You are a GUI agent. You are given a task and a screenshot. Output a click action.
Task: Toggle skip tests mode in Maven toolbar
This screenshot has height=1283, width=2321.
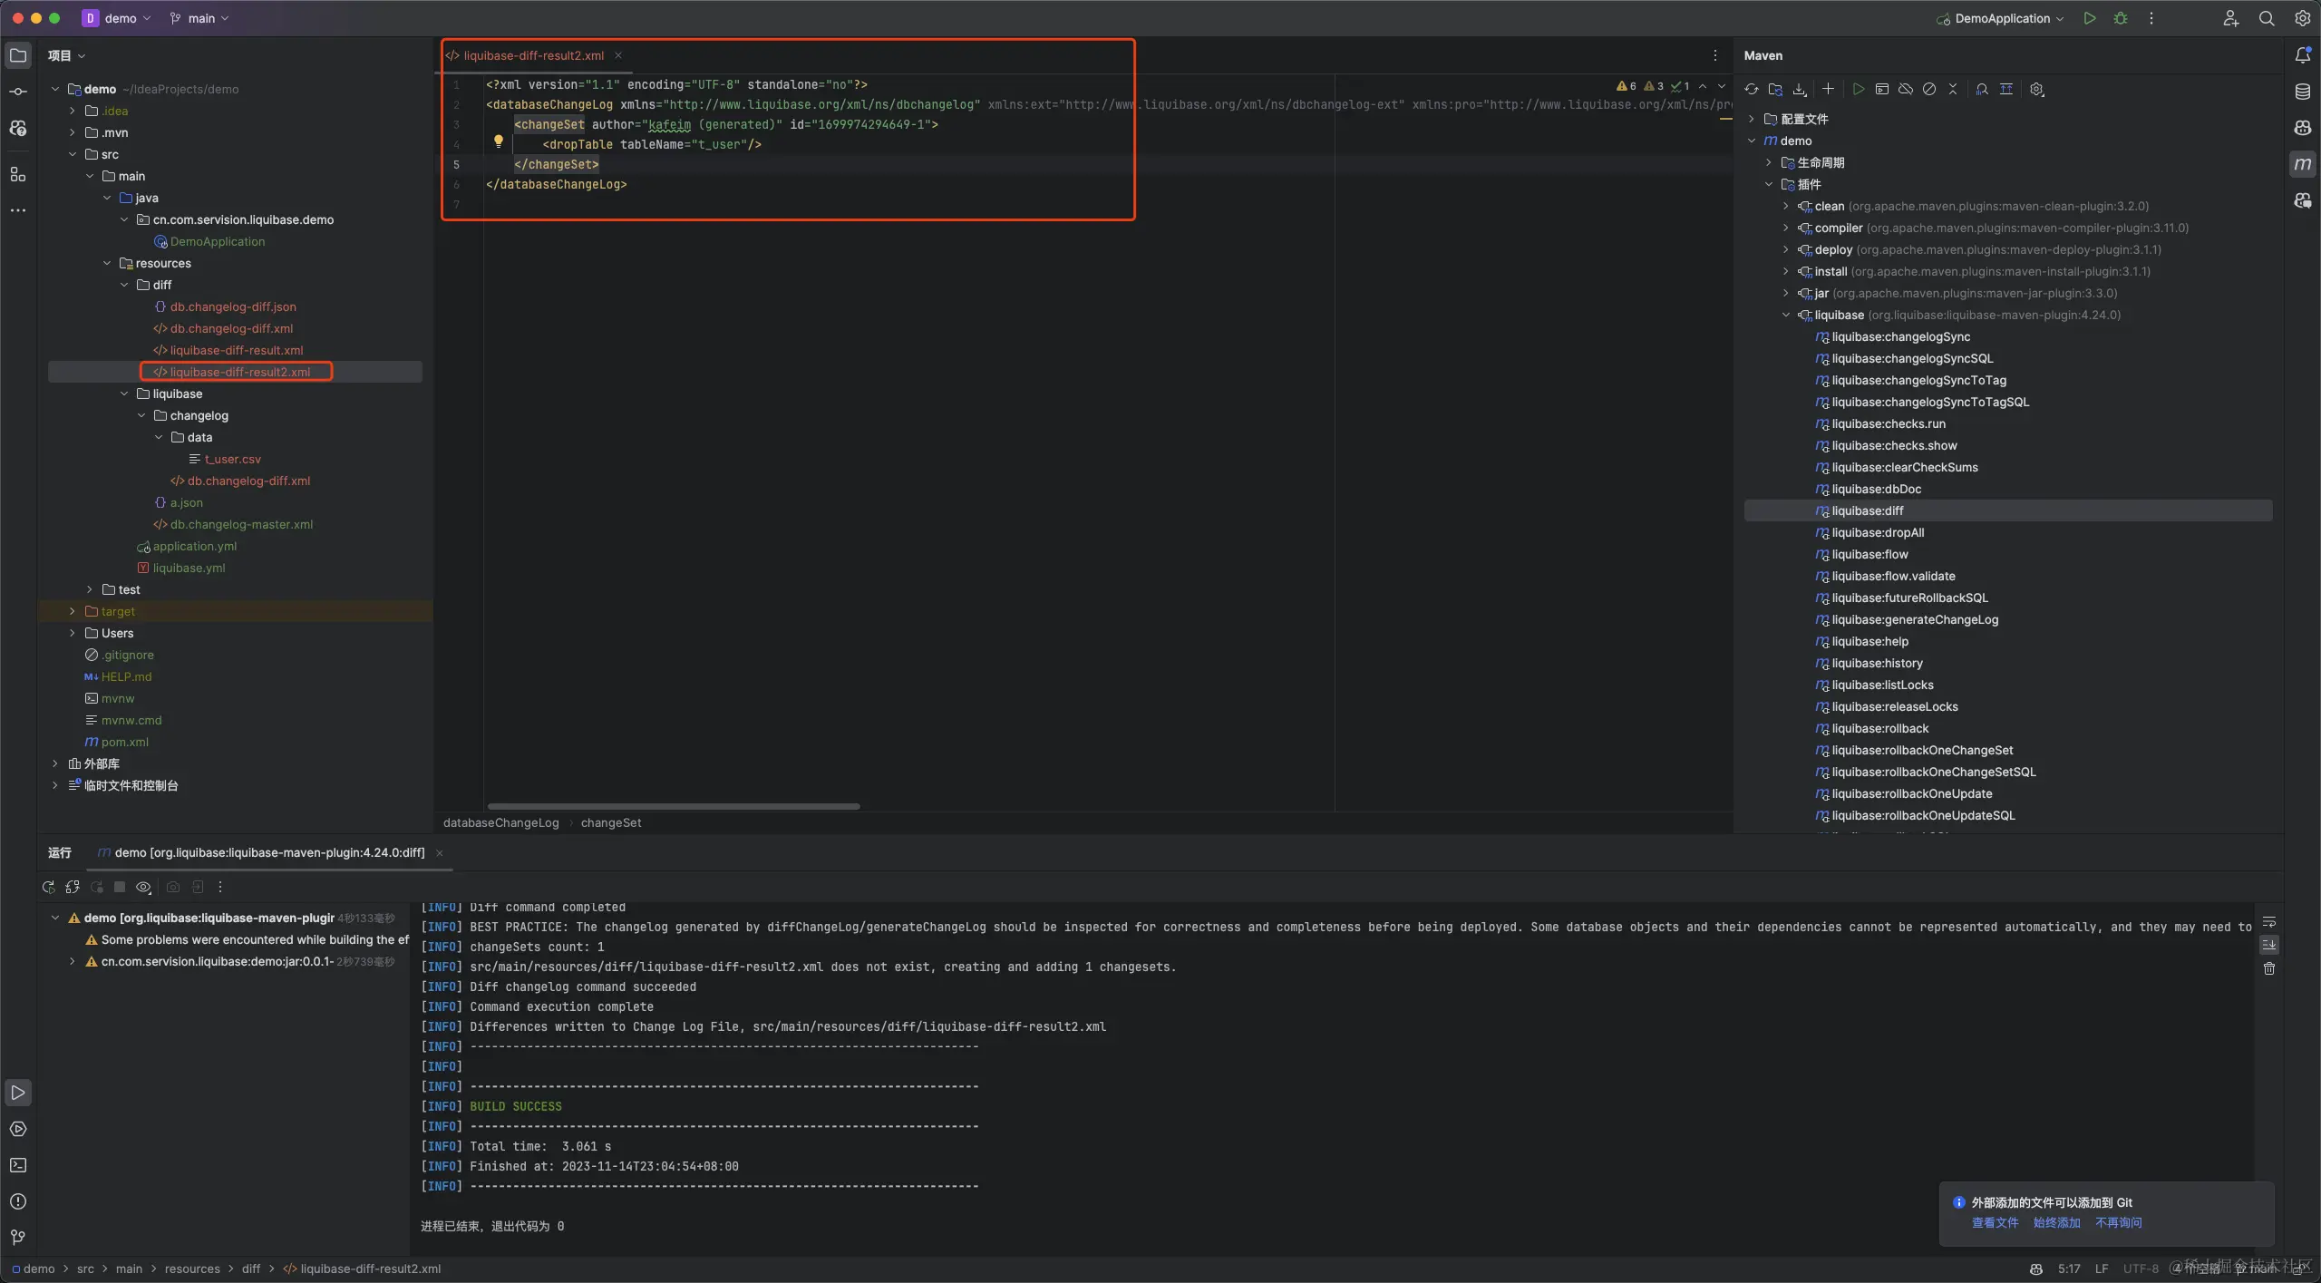point(1929,89)
